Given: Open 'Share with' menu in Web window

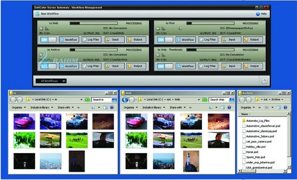Looking at the screenshot, I should tap(178, 108).
